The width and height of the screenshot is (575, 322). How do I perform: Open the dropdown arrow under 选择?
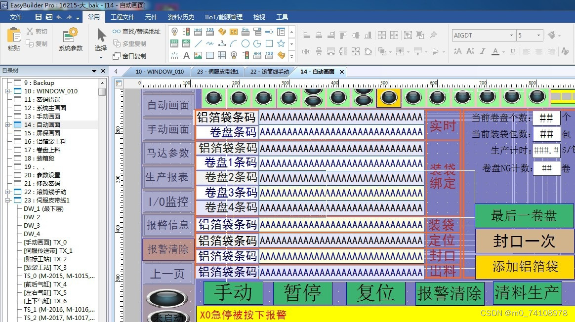[x=101, y=58]
